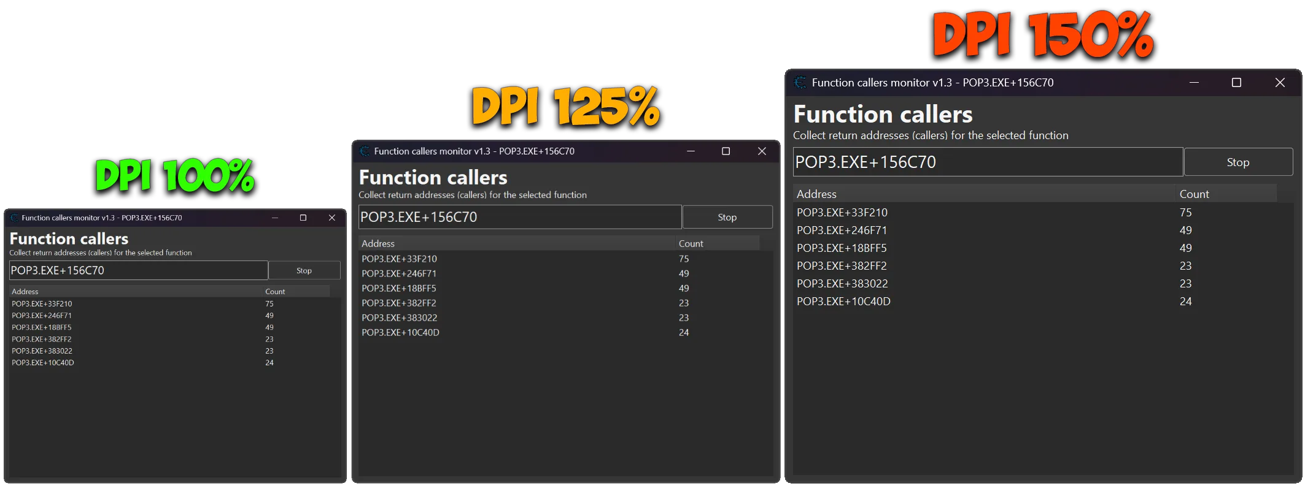This screenshot has height=486, width=1305.
Task: Minimize the DPI 125% window
Action: coord(691,151)
